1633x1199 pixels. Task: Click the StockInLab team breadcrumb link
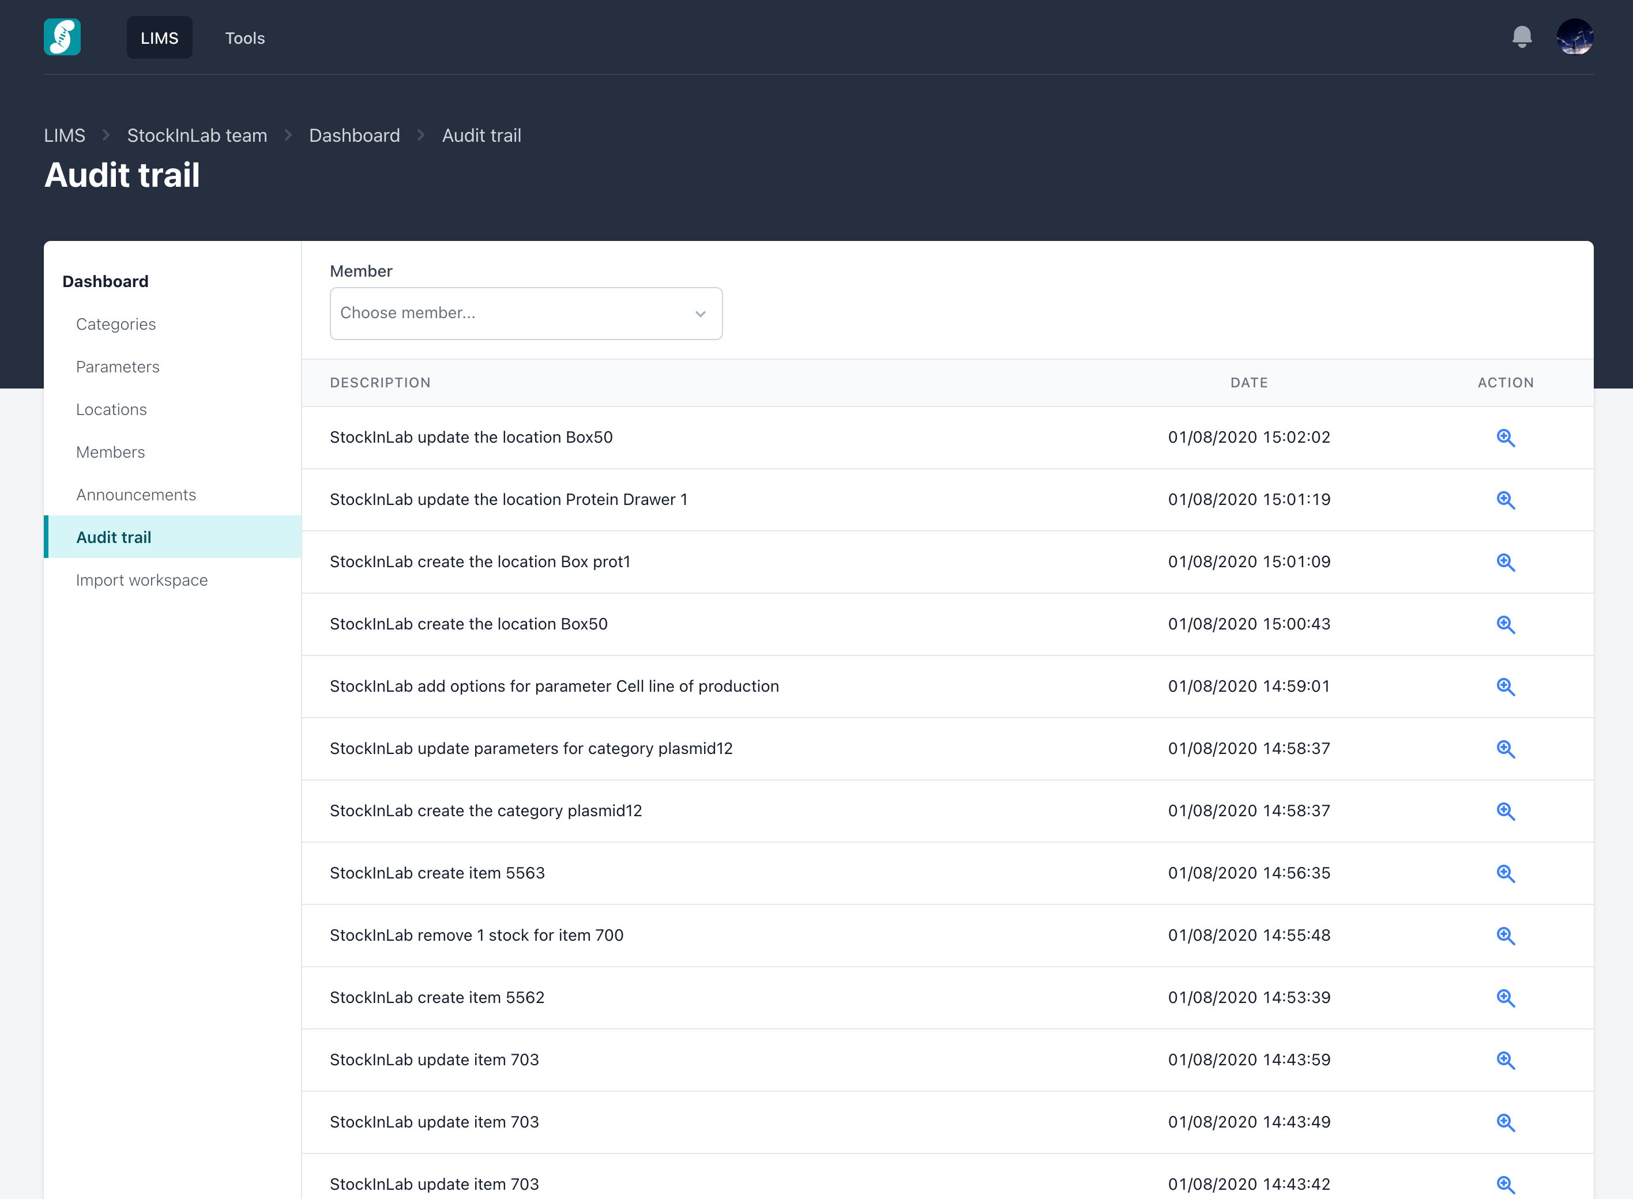197,135
